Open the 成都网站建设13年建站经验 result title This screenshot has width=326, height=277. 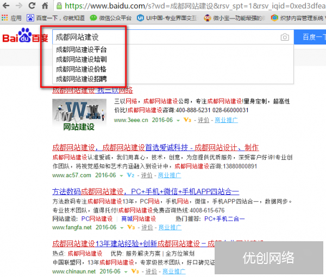134,243
